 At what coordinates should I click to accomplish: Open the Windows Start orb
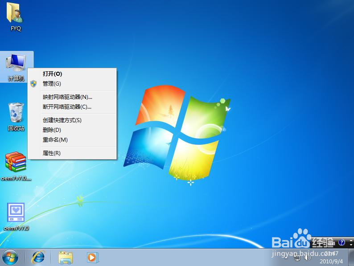click(x=10, y=258)
